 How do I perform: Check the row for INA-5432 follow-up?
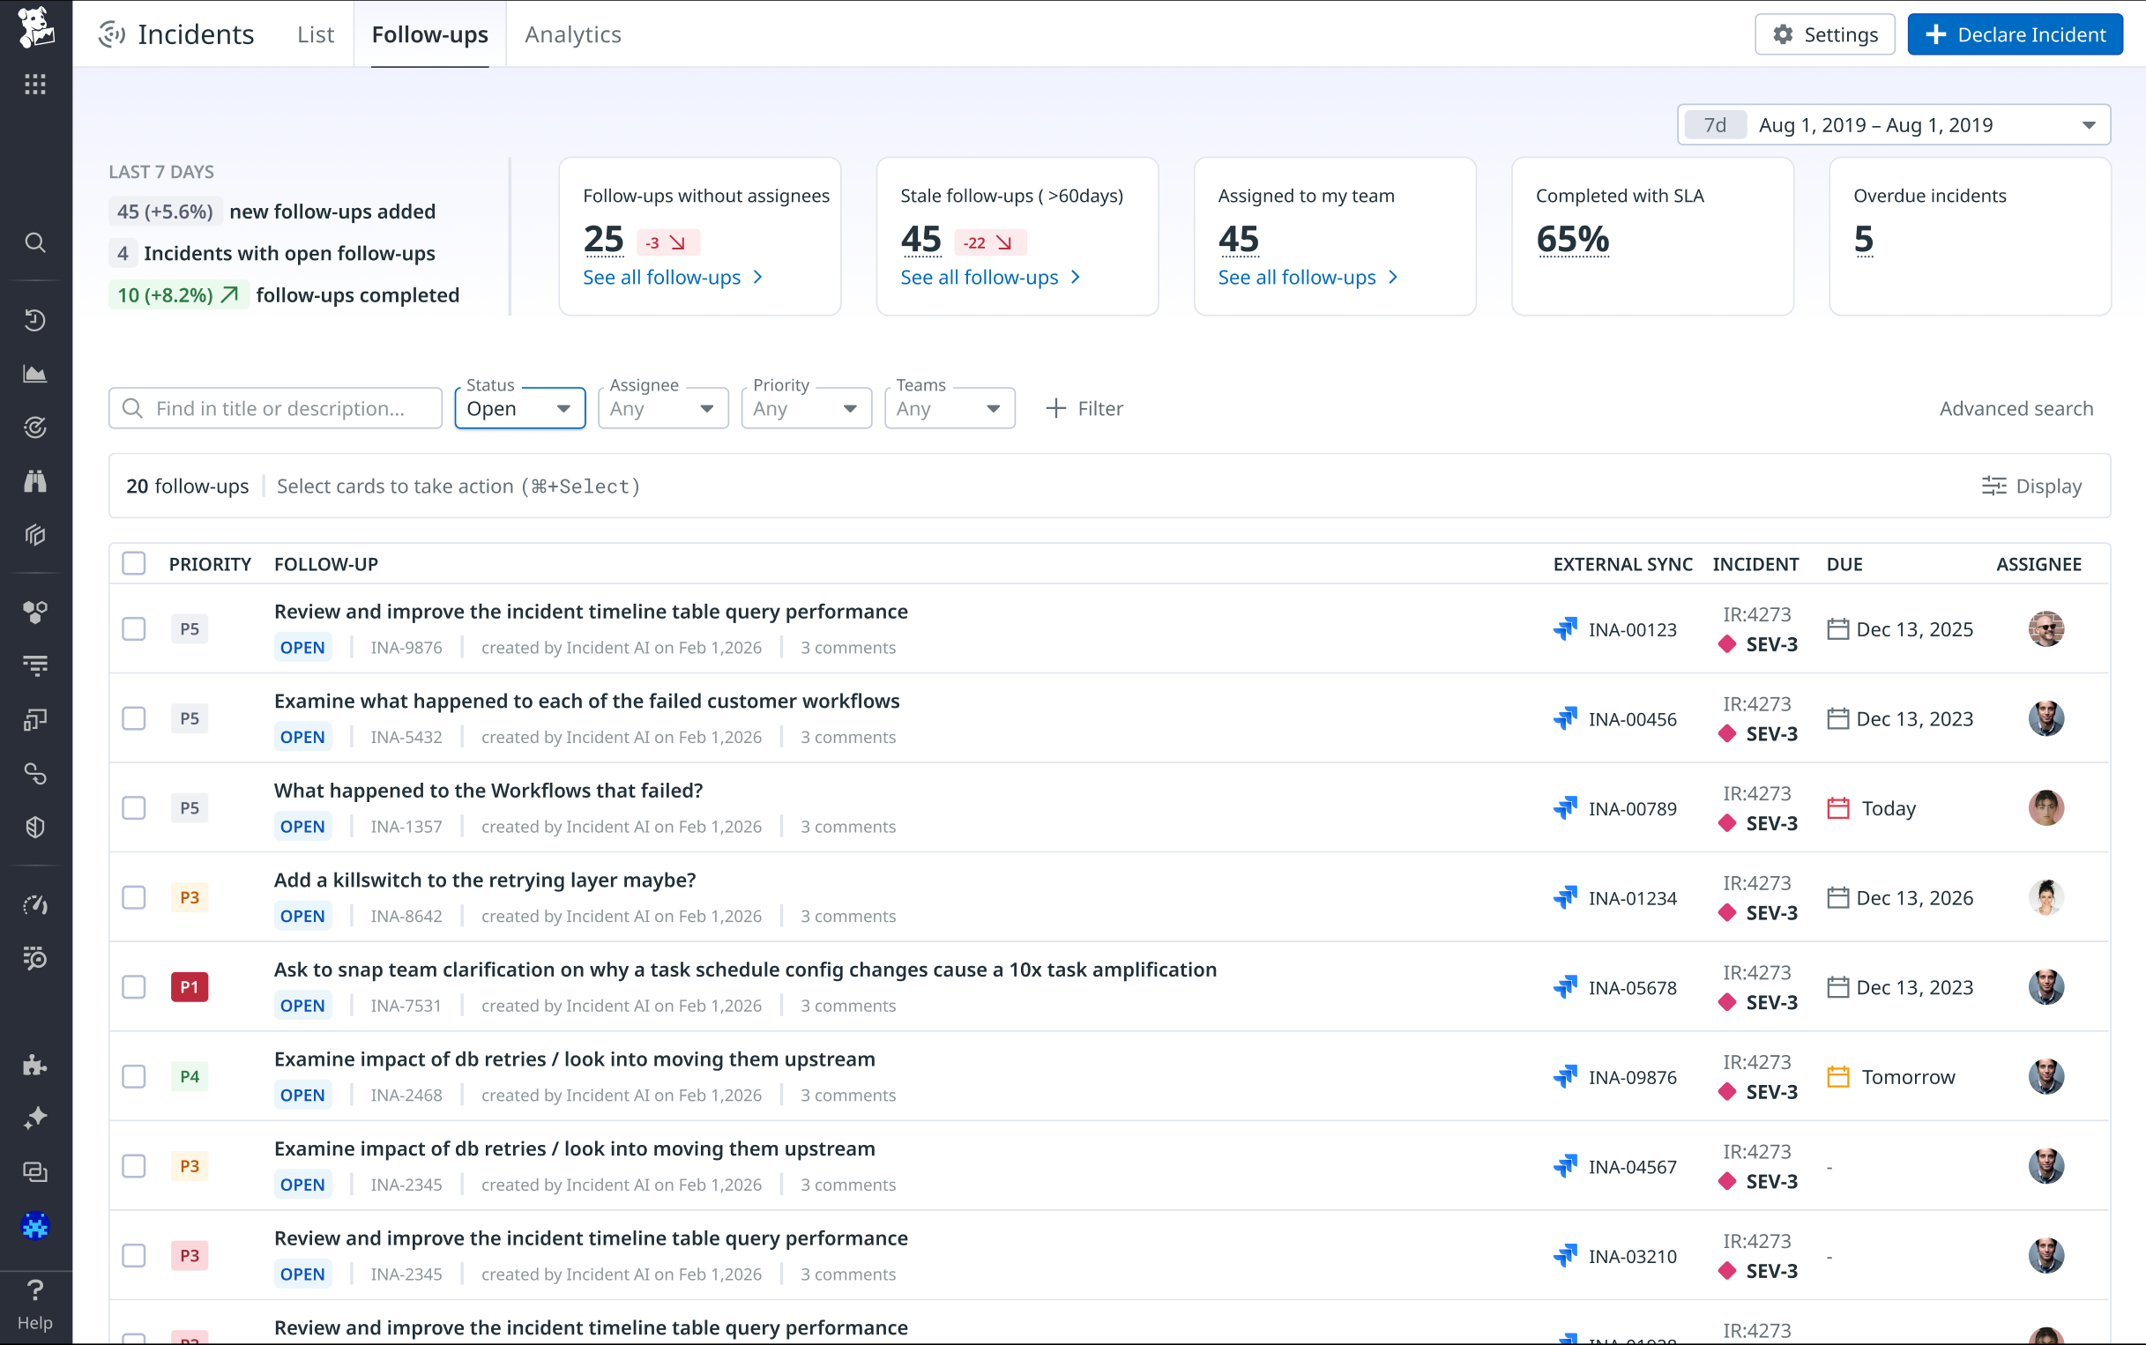click(133, 717)
